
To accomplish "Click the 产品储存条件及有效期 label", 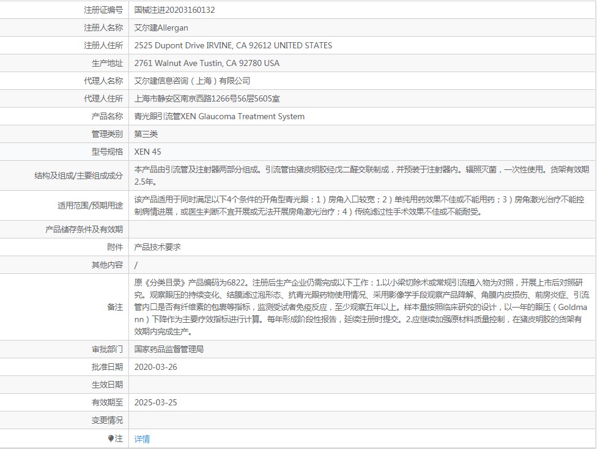I will (x=84, y=229).
